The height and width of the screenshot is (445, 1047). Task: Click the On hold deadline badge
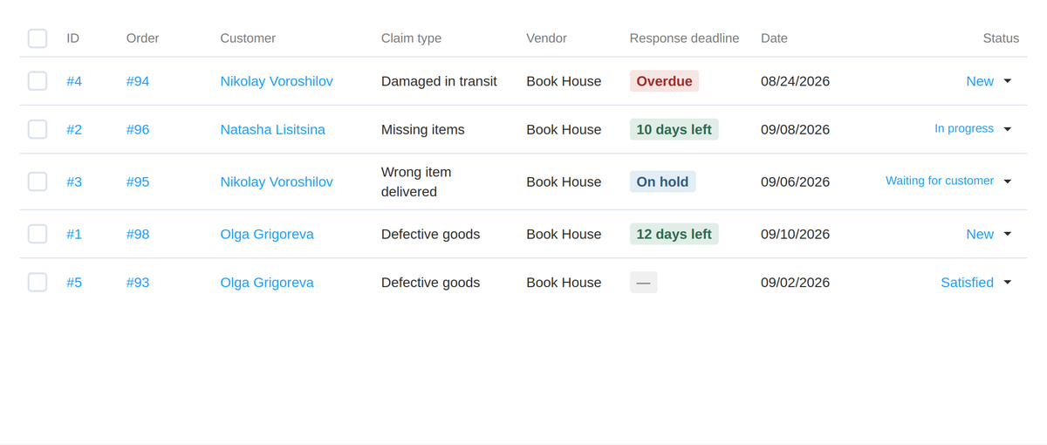pos(662,181)
